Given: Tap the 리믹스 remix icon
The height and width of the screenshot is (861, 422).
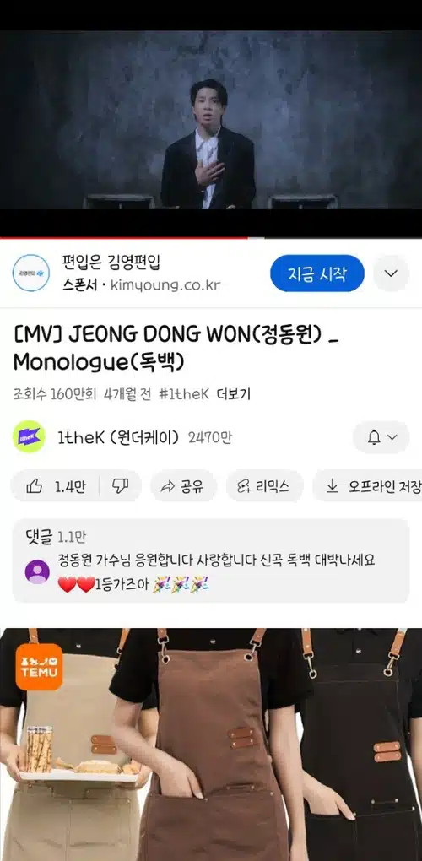Looking at the screenshot, I should [243, 486].
